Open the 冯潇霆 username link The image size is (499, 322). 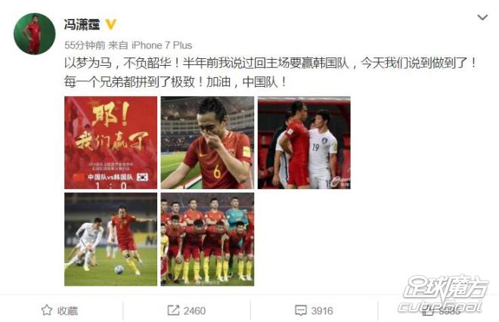coord(82,24)
